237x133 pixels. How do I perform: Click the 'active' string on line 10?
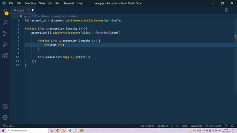click(x=81, y=57)
